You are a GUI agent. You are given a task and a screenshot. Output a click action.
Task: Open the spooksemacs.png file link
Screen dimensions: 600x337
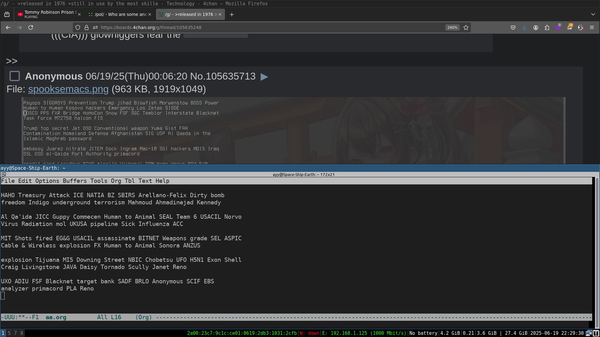tap(68, 89)
